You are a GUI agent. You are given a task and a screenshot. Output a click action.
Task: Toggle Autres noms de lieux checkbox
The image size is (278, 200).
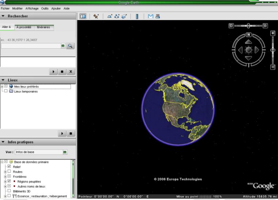(9, 186)
